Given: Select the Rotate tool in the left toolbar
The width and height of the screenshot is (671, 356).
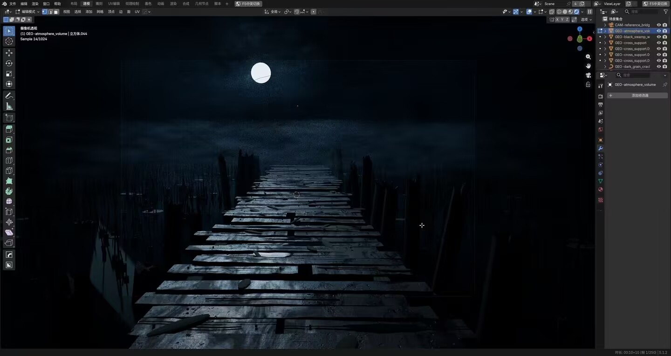Looking at the screenshot, I should point(9,63).
